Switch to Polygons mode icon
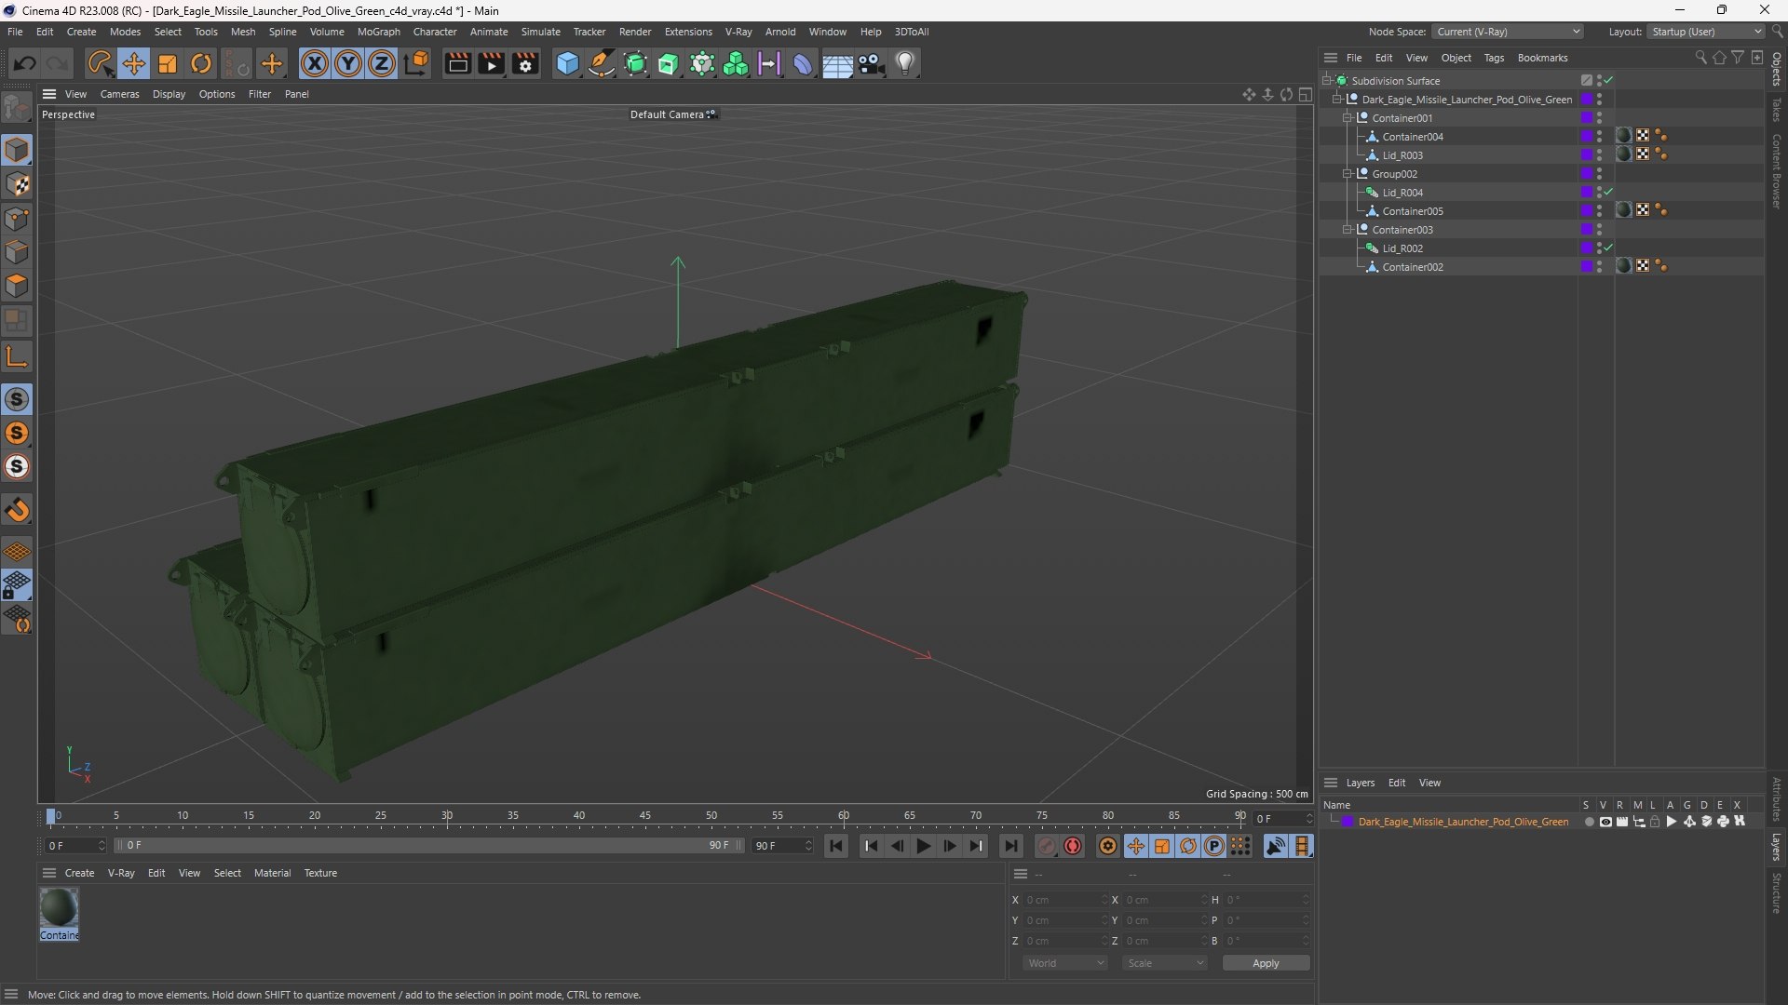This screenshot has width=1788, height=1005. (x=17, y=286)
